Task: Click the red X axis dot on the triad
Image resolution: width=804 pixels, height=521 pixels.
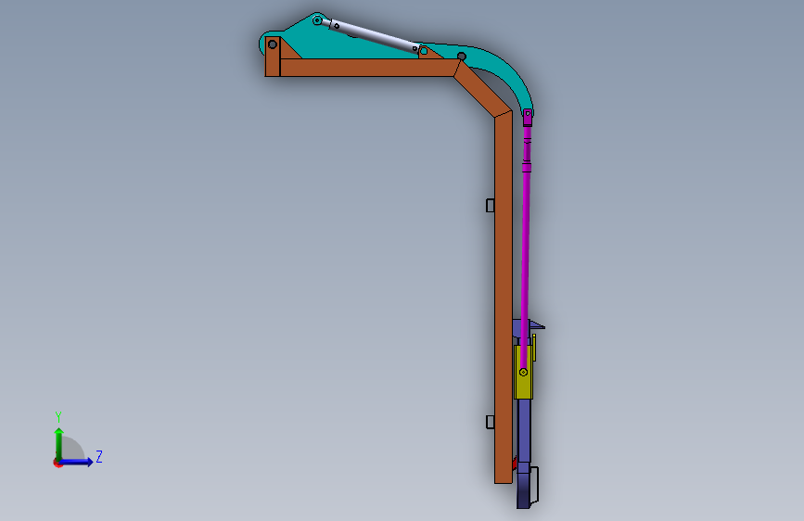Action: (x=57, y=463)
